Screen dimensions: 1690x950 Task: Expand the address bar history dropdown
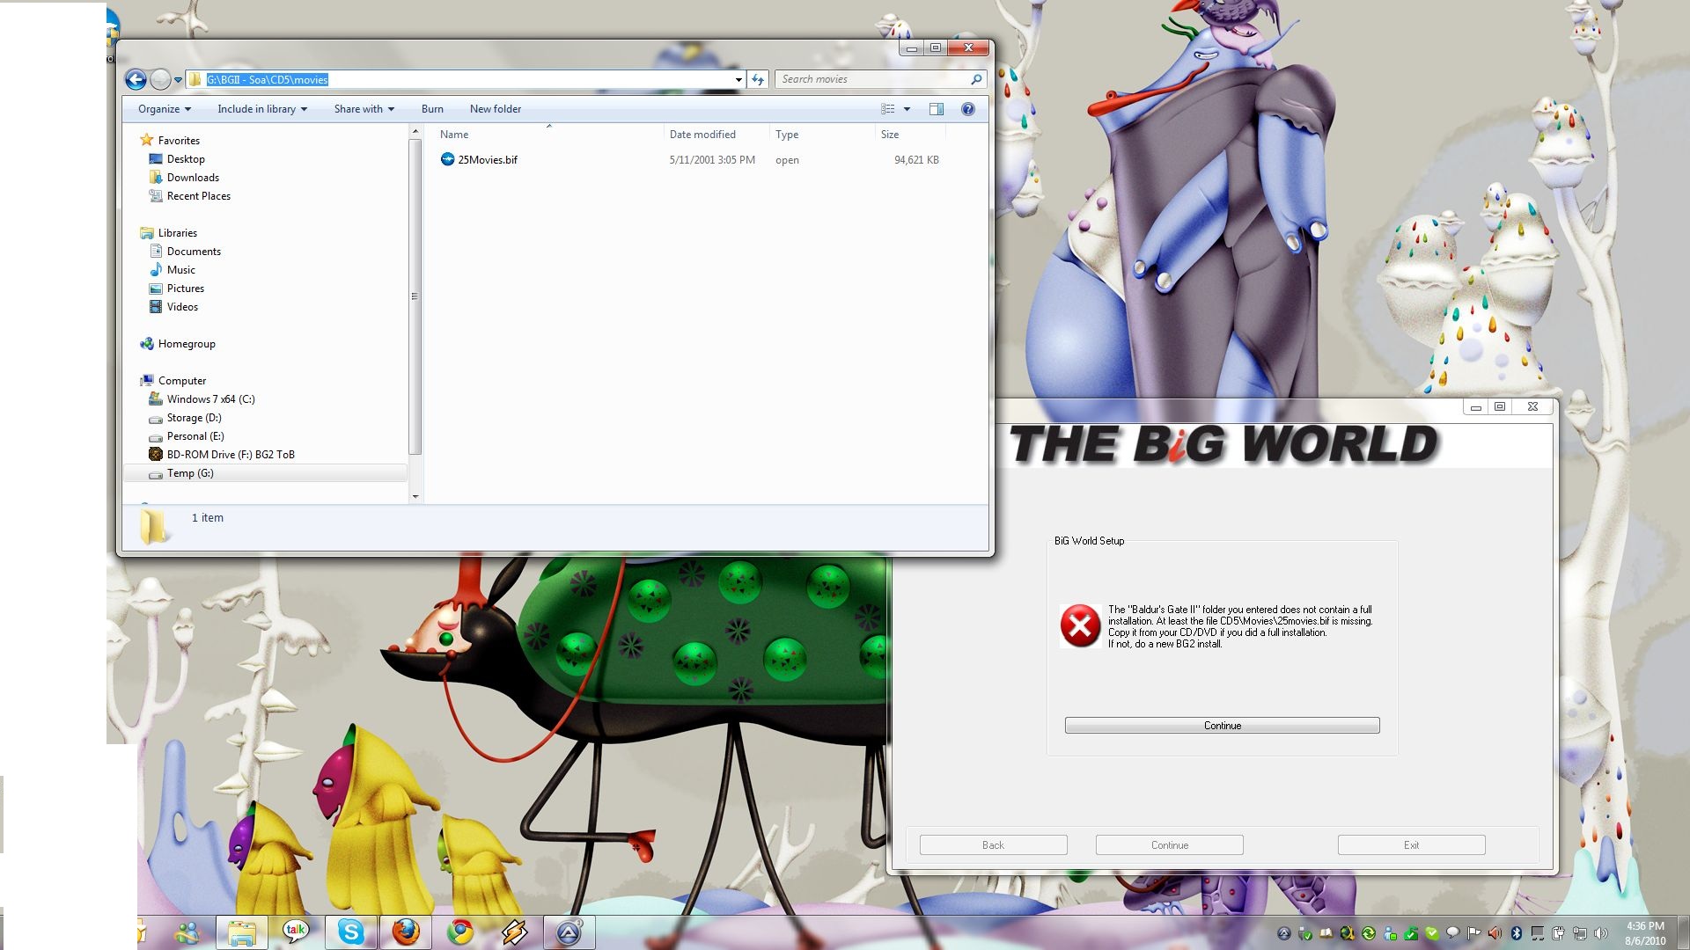coord(738,80)
